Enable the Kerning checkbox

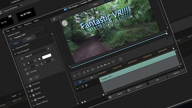click(x=28, y=74)
